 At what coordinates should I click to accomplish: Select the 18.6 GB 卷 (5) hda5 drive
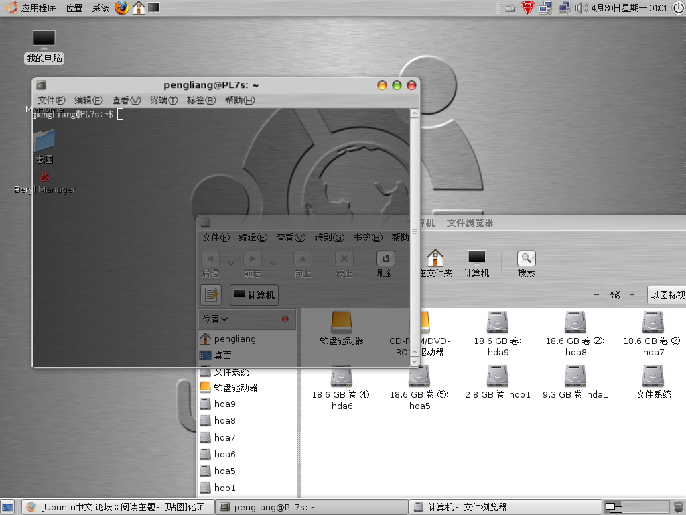419,388
